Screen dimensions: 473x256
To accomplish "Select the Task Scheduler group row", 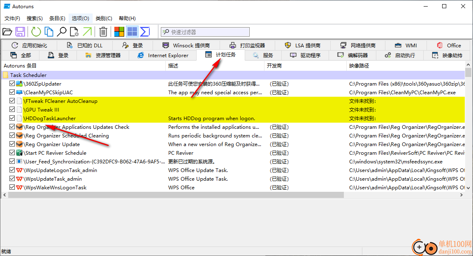I will click(x=233, y=75).
